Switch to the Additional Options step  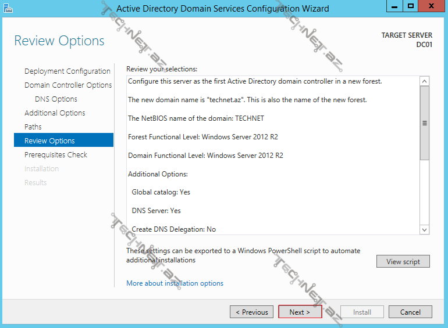click(x=55, y=113)
